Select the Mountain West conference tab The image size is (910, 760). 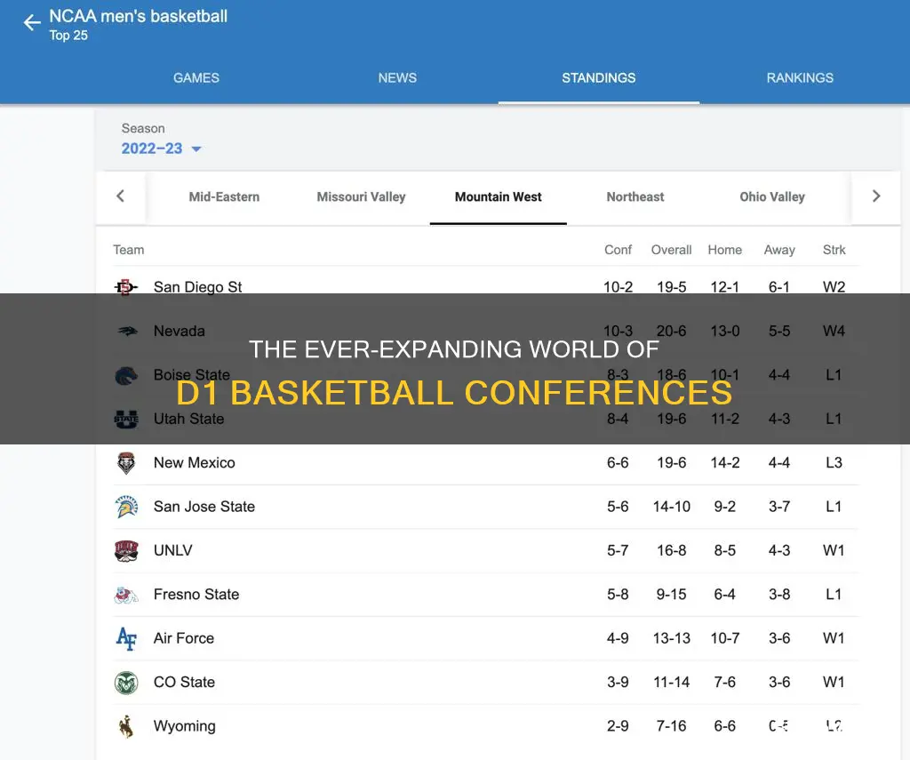click(x=498, y=196)
